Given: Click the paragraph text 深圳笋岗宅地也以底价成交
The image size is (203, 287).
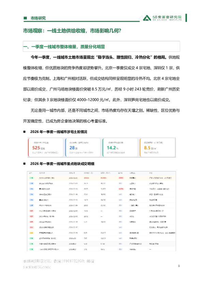Looking at the screenshot, I should pos(147,100).
